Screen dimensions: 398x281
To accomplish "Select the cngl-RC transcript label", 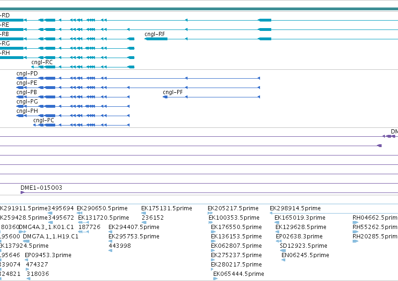I will [42, 62].
